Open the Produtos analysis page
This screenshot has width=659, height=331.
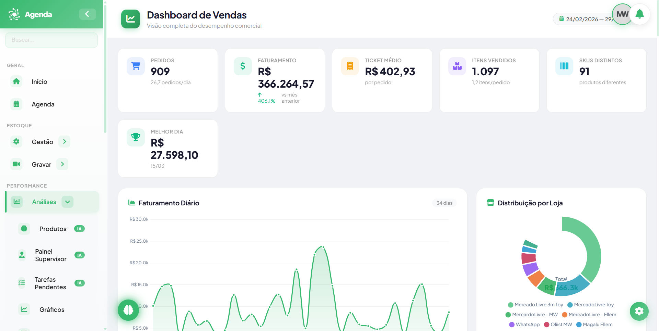(53, 229)
